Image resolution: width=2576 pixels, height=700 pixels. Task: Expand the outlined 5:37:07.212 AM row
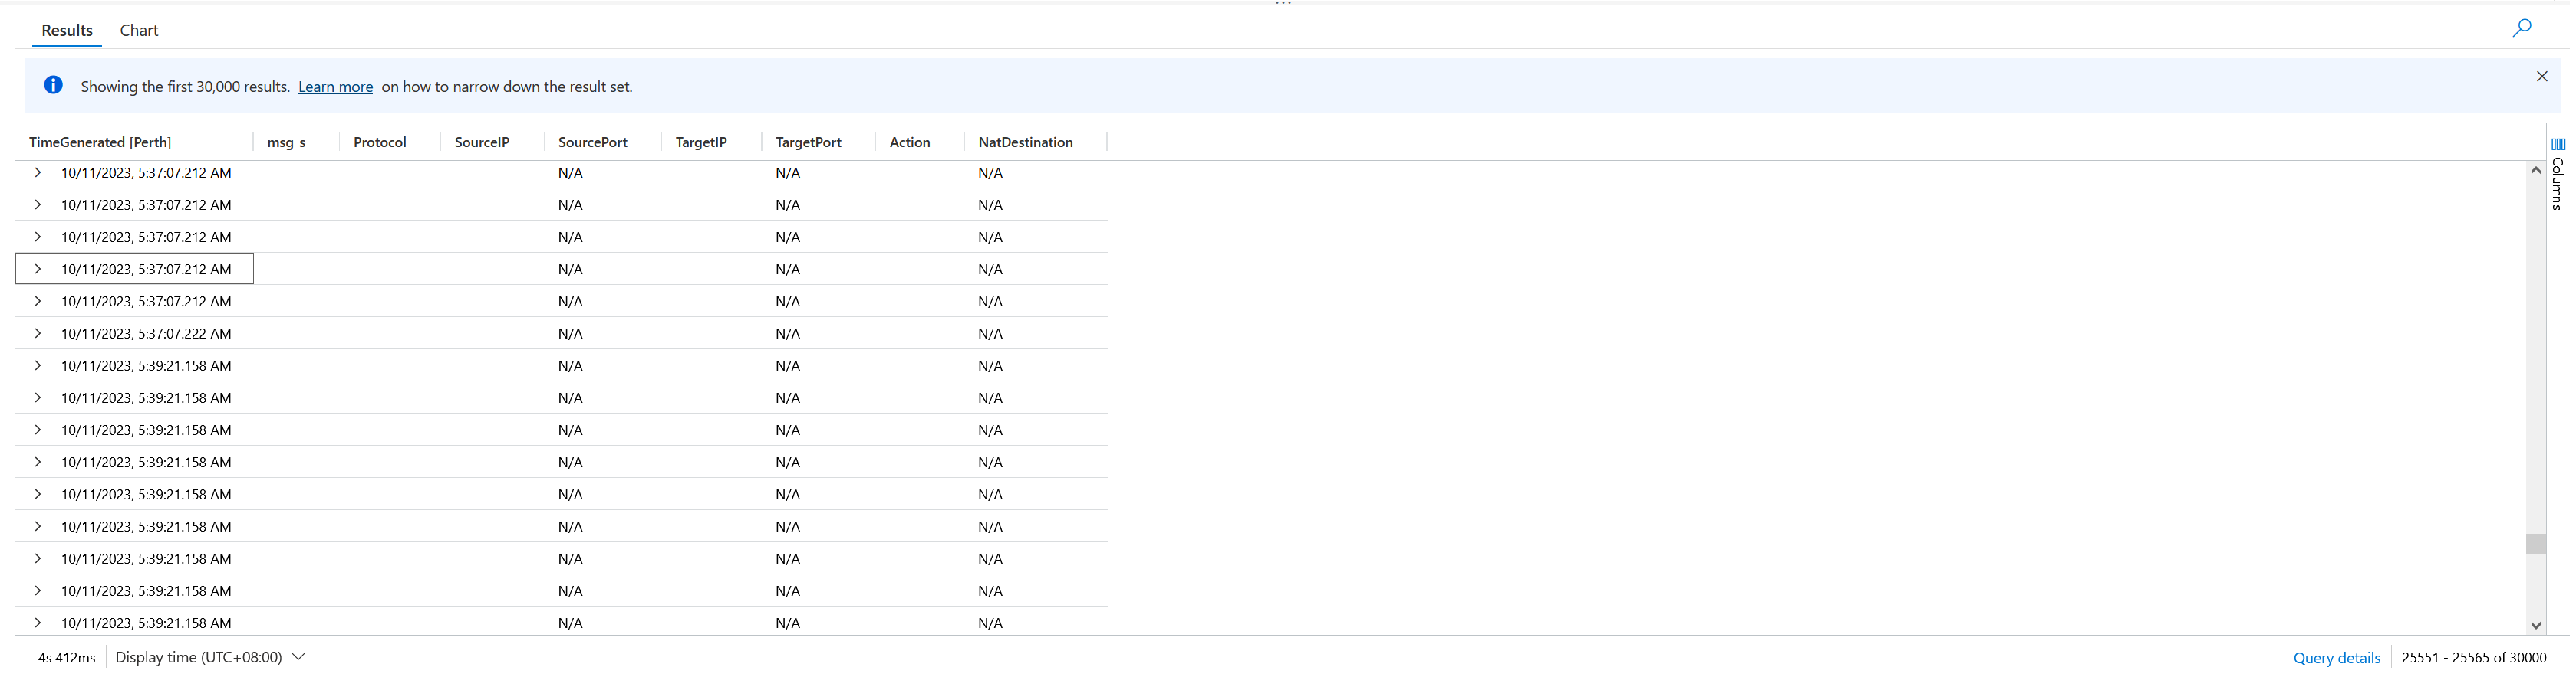click(x=38, y=269)
